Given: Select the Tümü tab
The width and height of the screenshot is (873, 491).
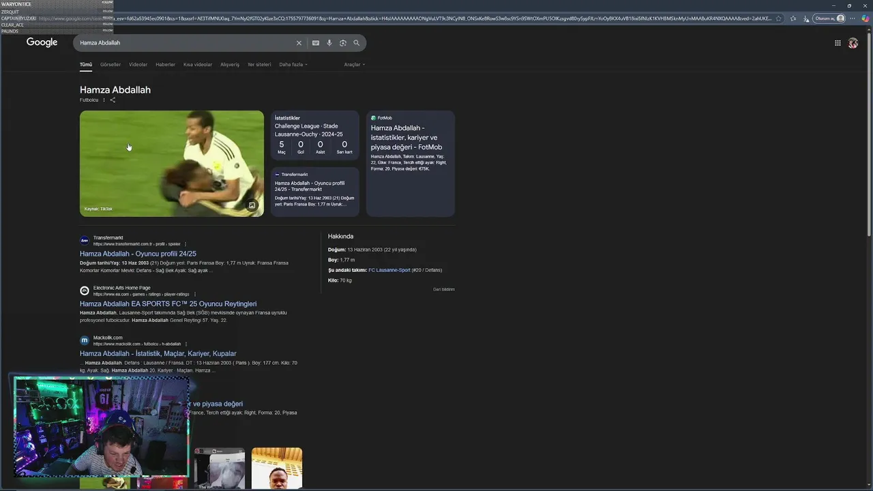Looking at the screenshot, I should tap(86, 65).
